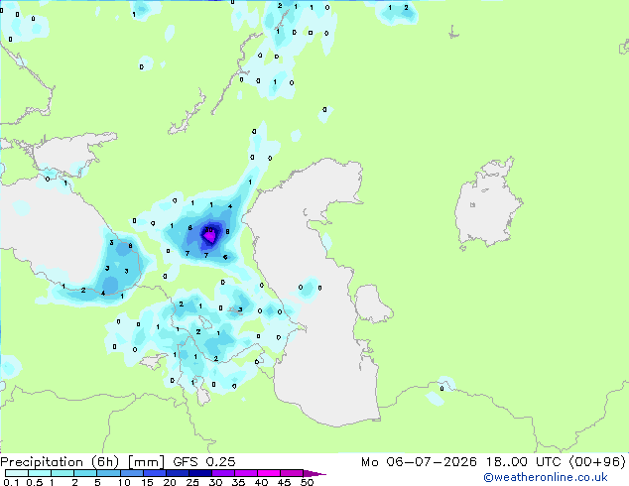Image resolution: width=629 pixels, height=486 pixels.
Task: Click the '10' legend value
Action: tap(124, 482)
